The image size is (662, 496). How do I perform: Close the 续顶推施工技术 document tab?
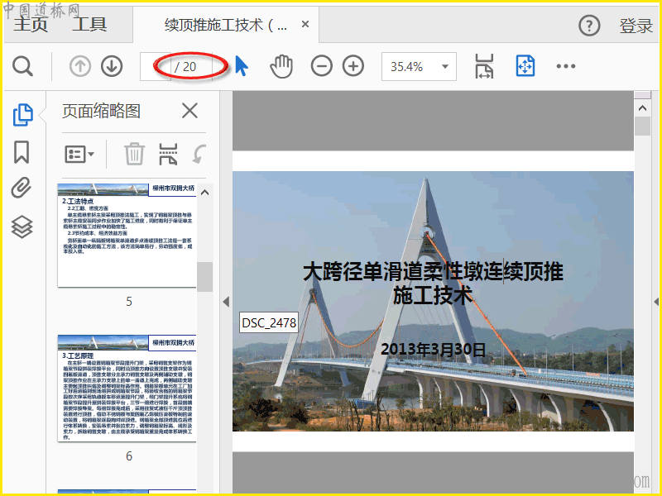(305, 25)
